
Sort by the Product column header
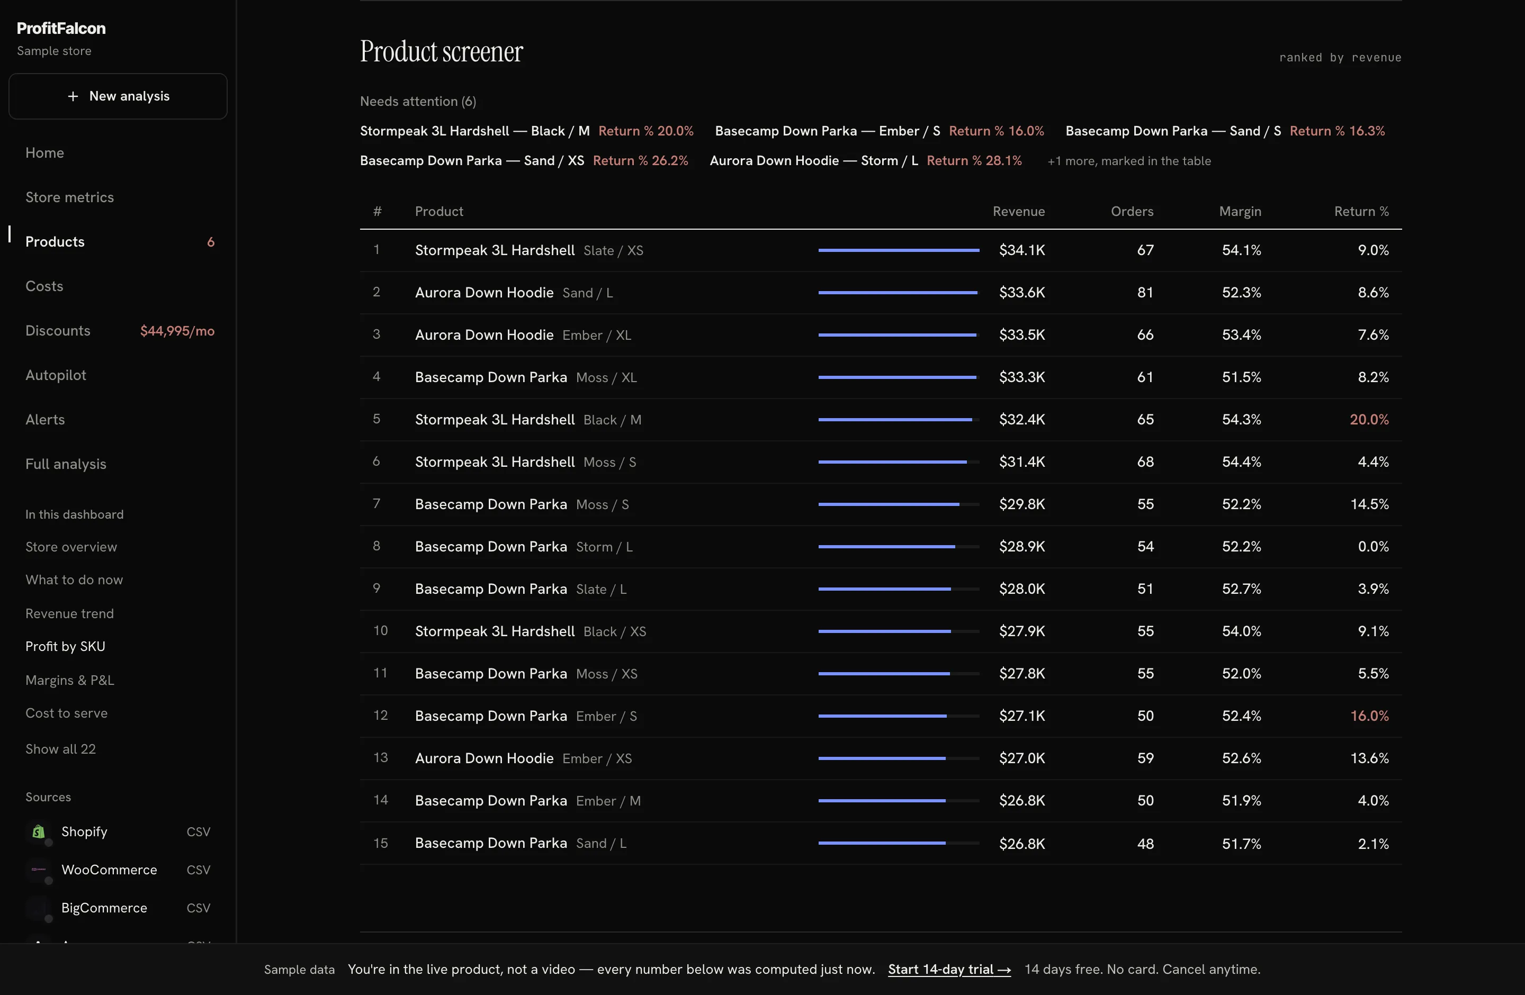[439, 211]
